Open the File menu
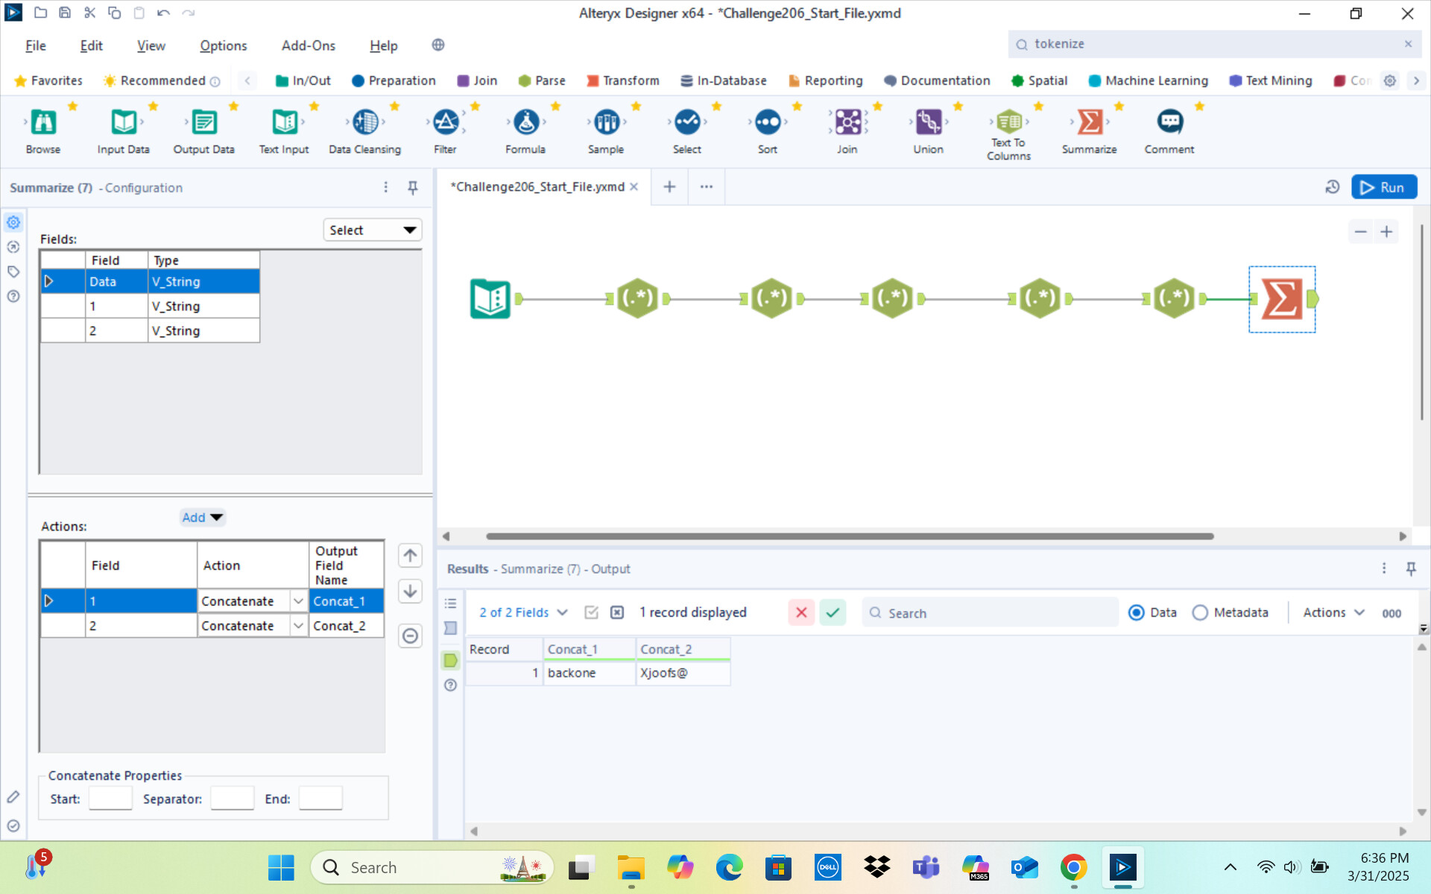The width and height of the screenshot is (1431, 894). point(36,45)
